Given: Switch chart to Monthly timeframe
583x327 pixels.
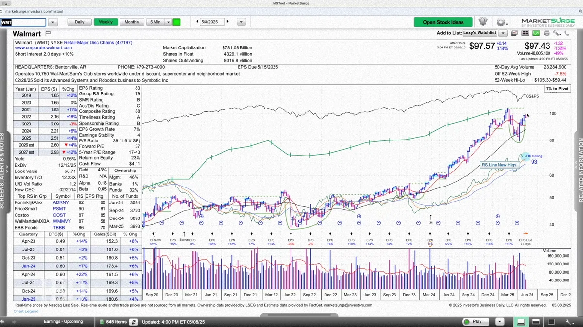Looking at the screenshot, I should (x=132, y=22).
